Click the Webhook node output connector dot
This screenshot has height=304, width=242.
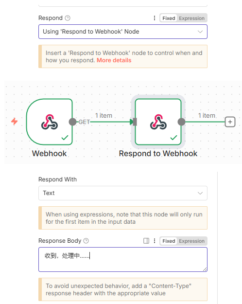pyautogui.click(x=73, y=122)
